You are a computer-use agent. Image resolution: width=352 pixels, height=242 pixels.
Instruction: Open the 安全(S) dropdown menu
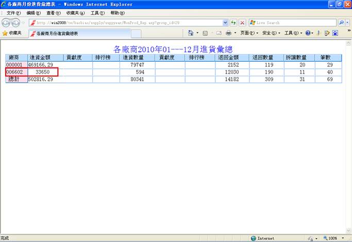(270, 33)
